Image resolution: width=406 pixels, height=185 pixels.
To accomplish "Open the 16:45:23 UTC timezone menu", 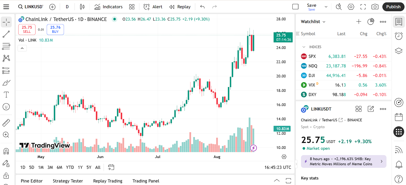I will (x=278, y=167).
